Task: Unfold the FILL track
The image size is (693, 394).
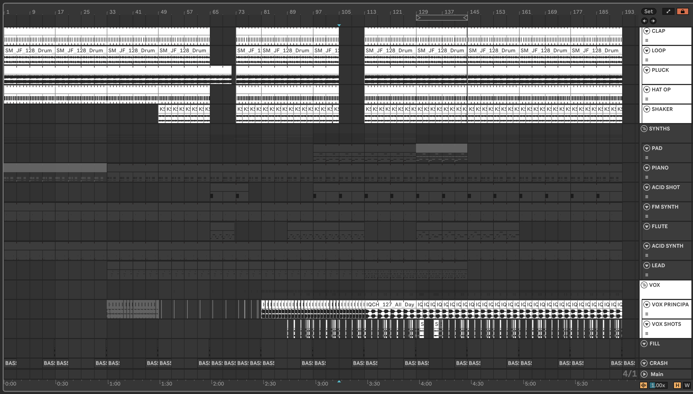Action: (x=644, y=344)
